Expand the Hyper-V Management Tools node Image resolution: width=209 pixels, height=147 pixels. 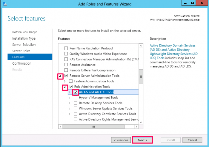(x=69, y=98)
